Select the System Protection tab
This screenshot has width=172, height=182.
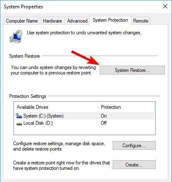(x=110, y=20)
